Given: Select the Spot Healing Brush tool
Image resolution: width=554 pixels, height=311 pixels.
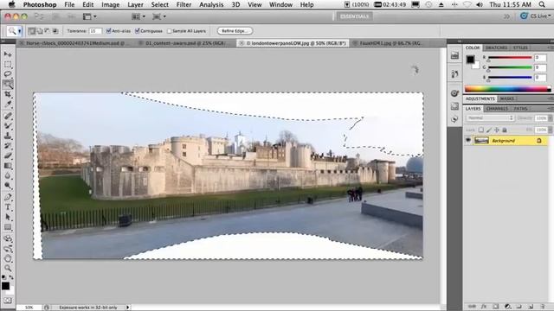Looking at the screenshot, I should pos(8,116).
